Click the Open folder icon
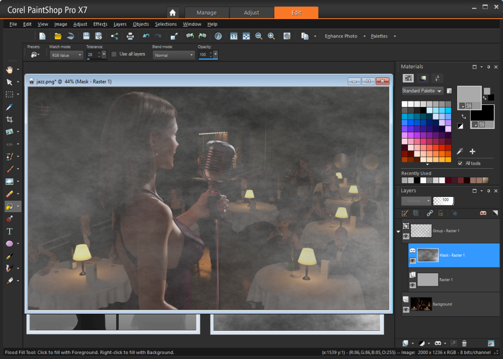 (x=58, y=36)
